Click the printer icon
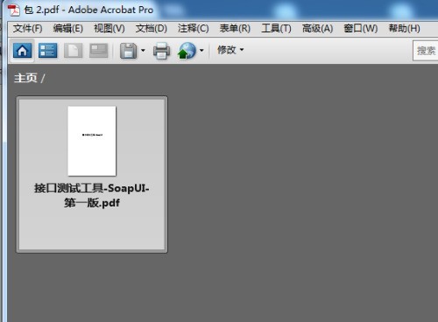Screen dimensions: 438x322 [x=161, y=51]
